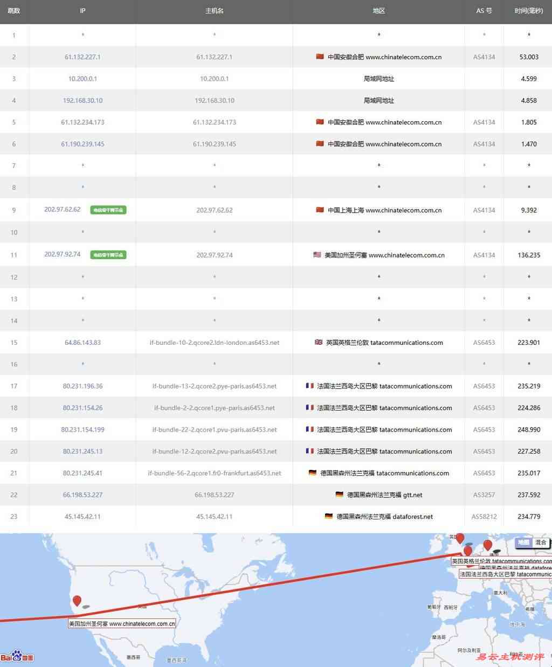Image resolution: width=552 pixels, height=667 pixels.
Task: Open IP link 10.200.0.1 in IP column
Action: pos(82,79)
